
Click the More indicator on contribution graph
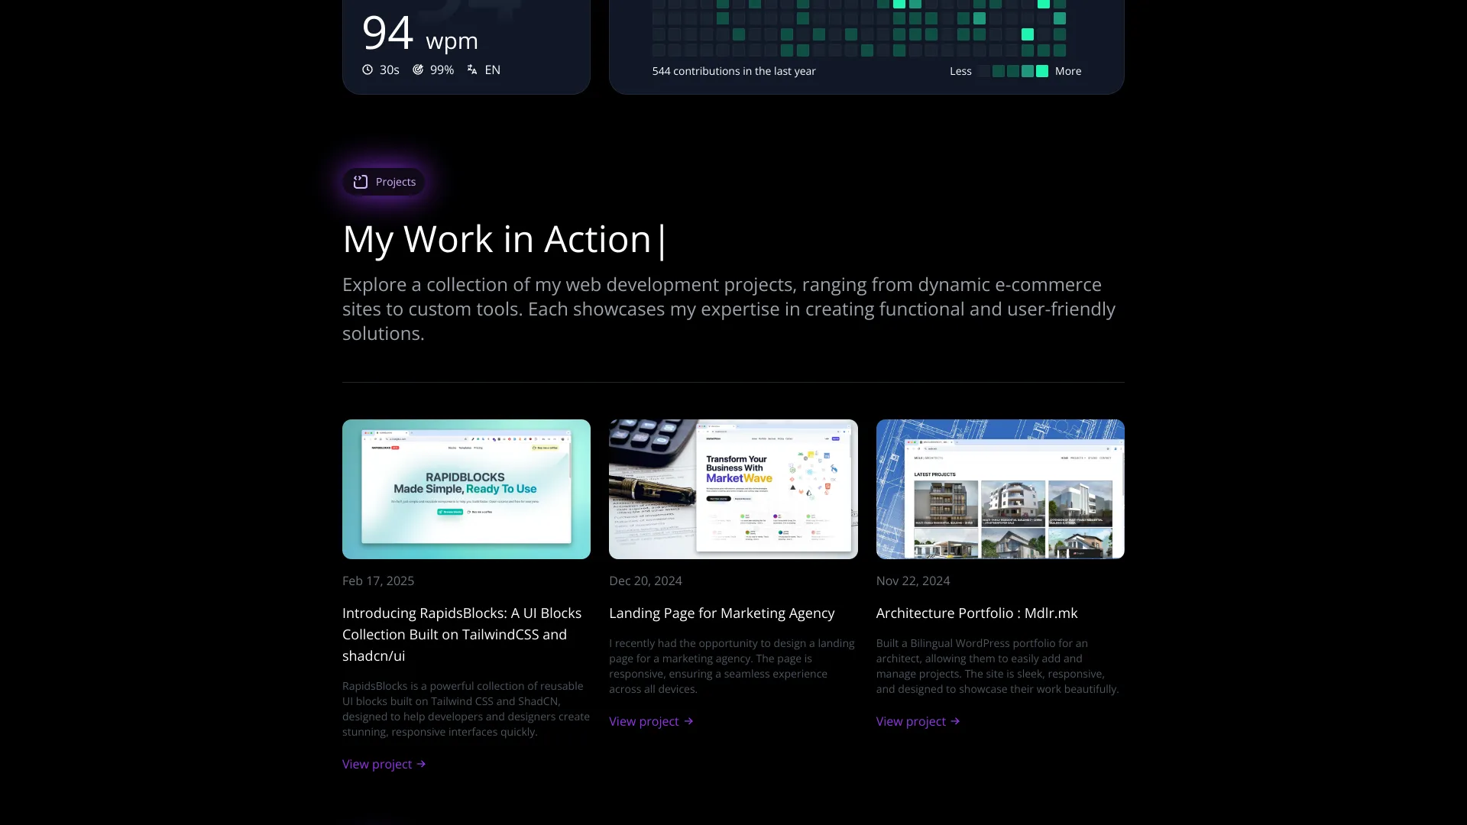(1068, 70)
